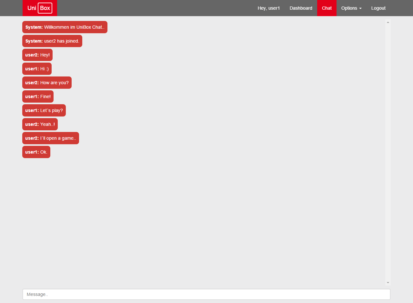Click the 'Hey!' message from user2

coord(37,55)
